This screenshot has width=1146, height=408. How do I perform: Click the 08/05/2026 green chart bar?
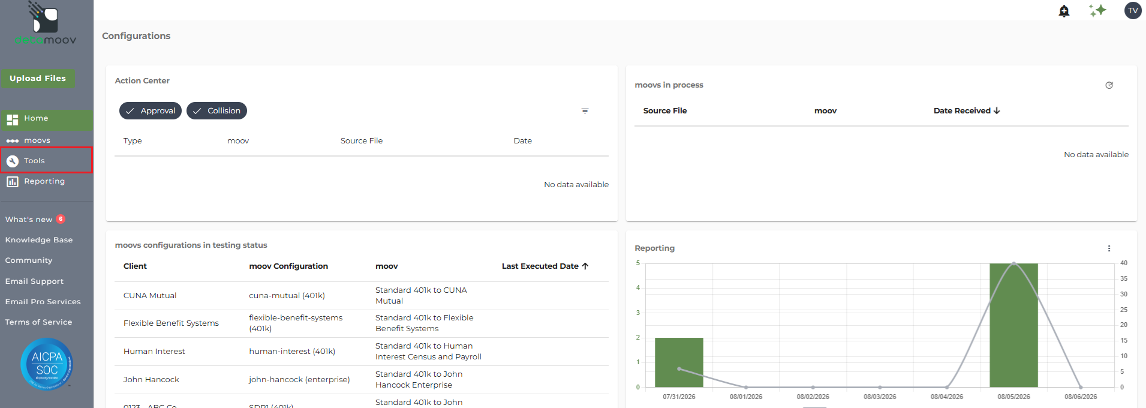(x=1013, y=325)
